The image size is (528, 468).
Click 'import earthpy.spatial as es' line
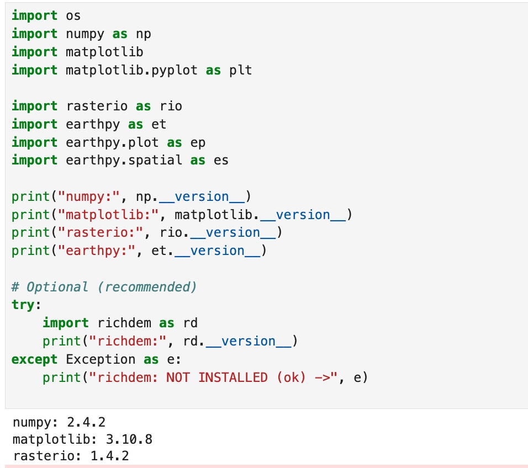click(x=120, y=161)
